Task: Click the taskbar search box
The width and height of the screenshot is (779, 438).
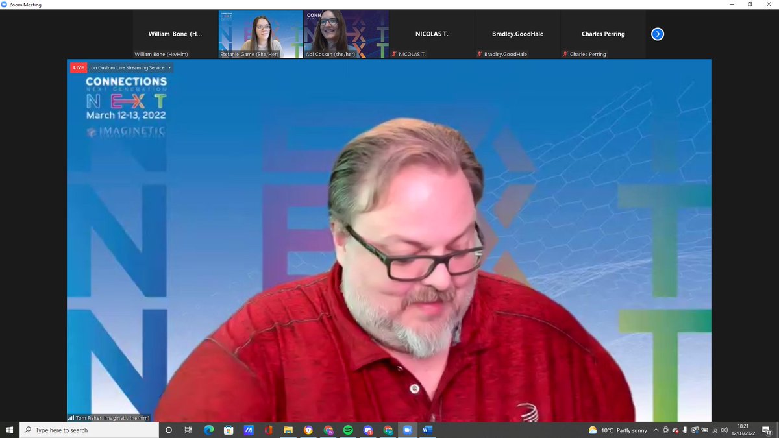Action: tap(89, 430)
